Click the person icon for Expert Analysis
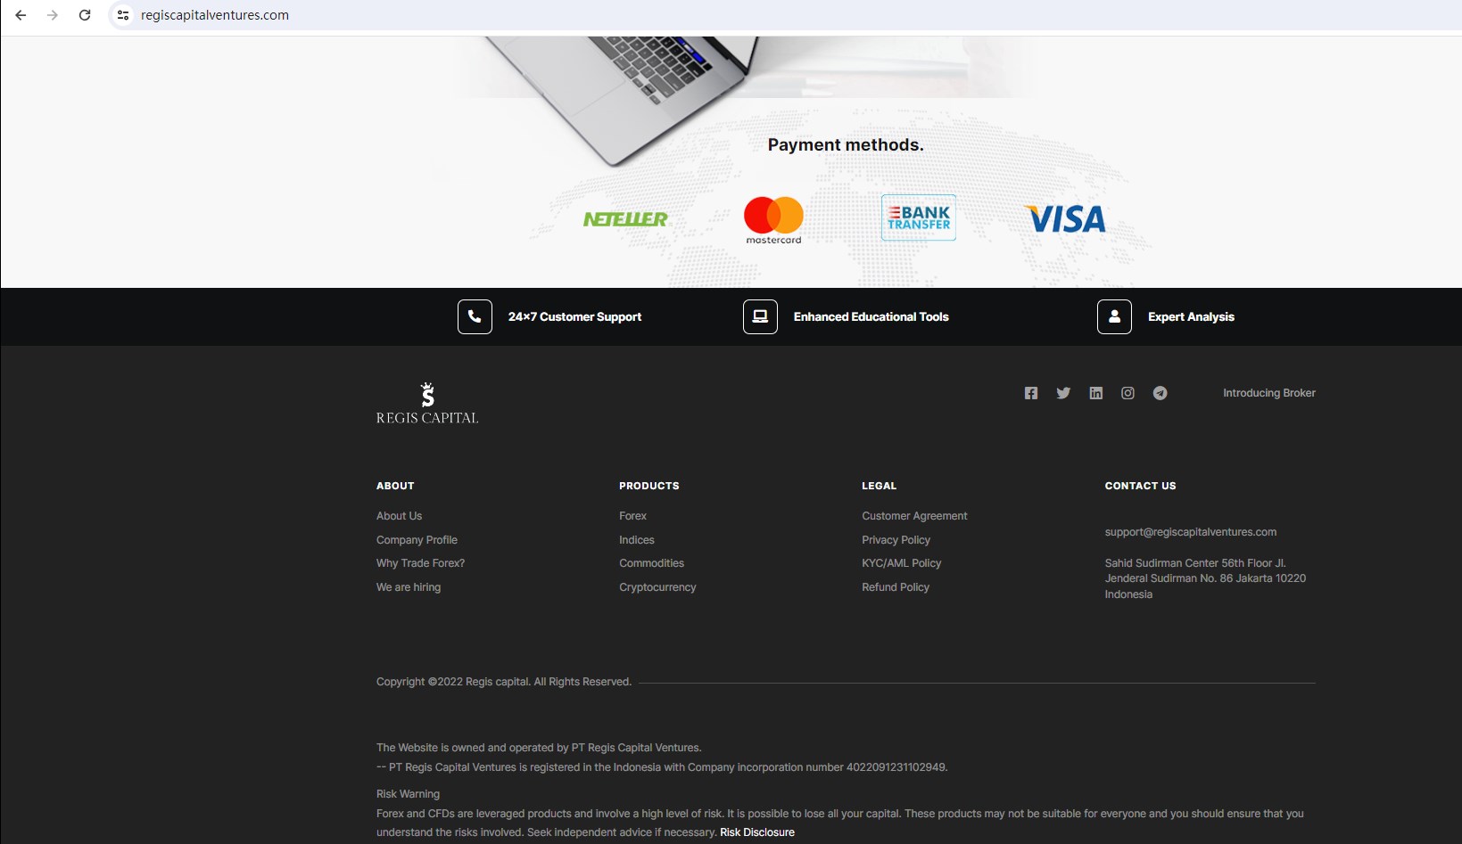Image resolution: width=1462 pixels, height=844 pixels. pyautogui.click(x=1114, y=316)
